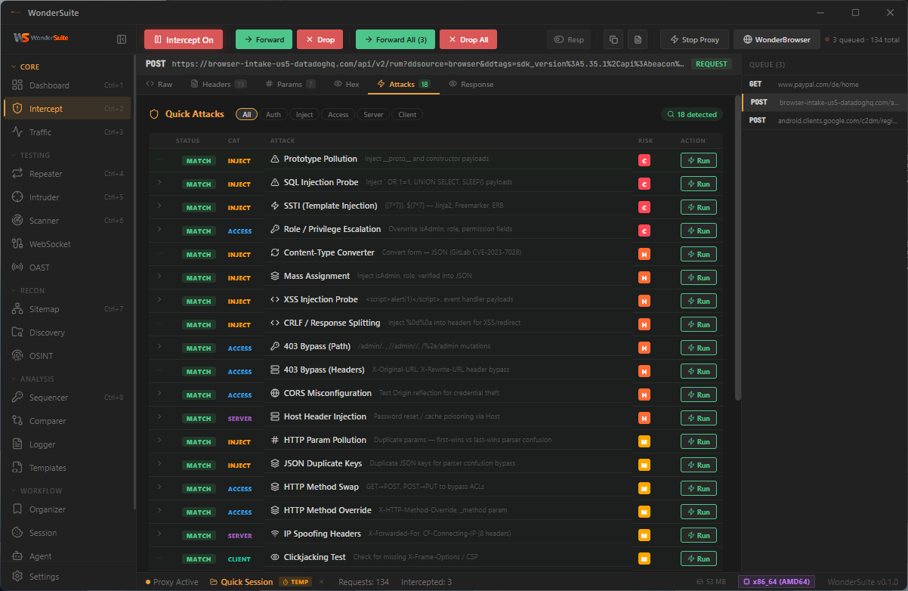Filter attacks by Auth
This screenshot has height=591, width=908.
273,114
